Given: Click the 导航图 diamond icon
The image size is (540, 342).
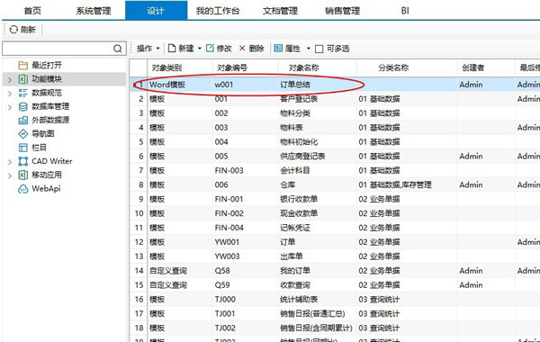Looking at the screenshot, I should 23,133.
